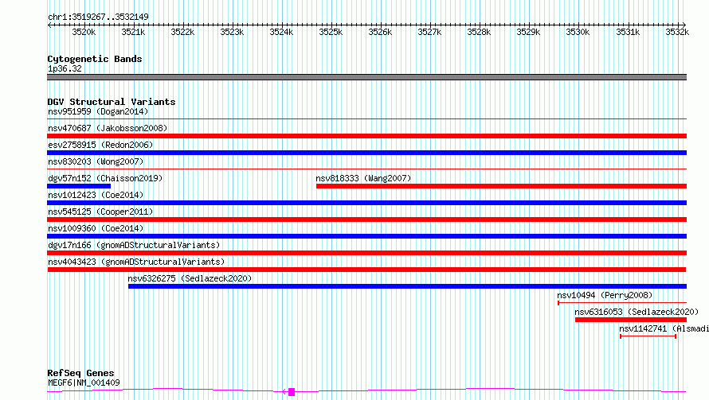The width and height of the screenshot is (709, 400).
Task: Click the nsv6316053 red variant bar
Action: tap(631, 320)
